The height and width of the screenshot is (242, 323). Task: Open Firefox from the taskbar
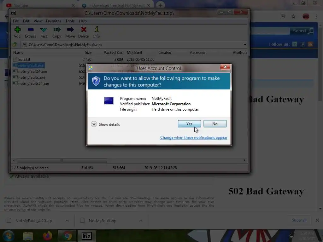(48, 236)
